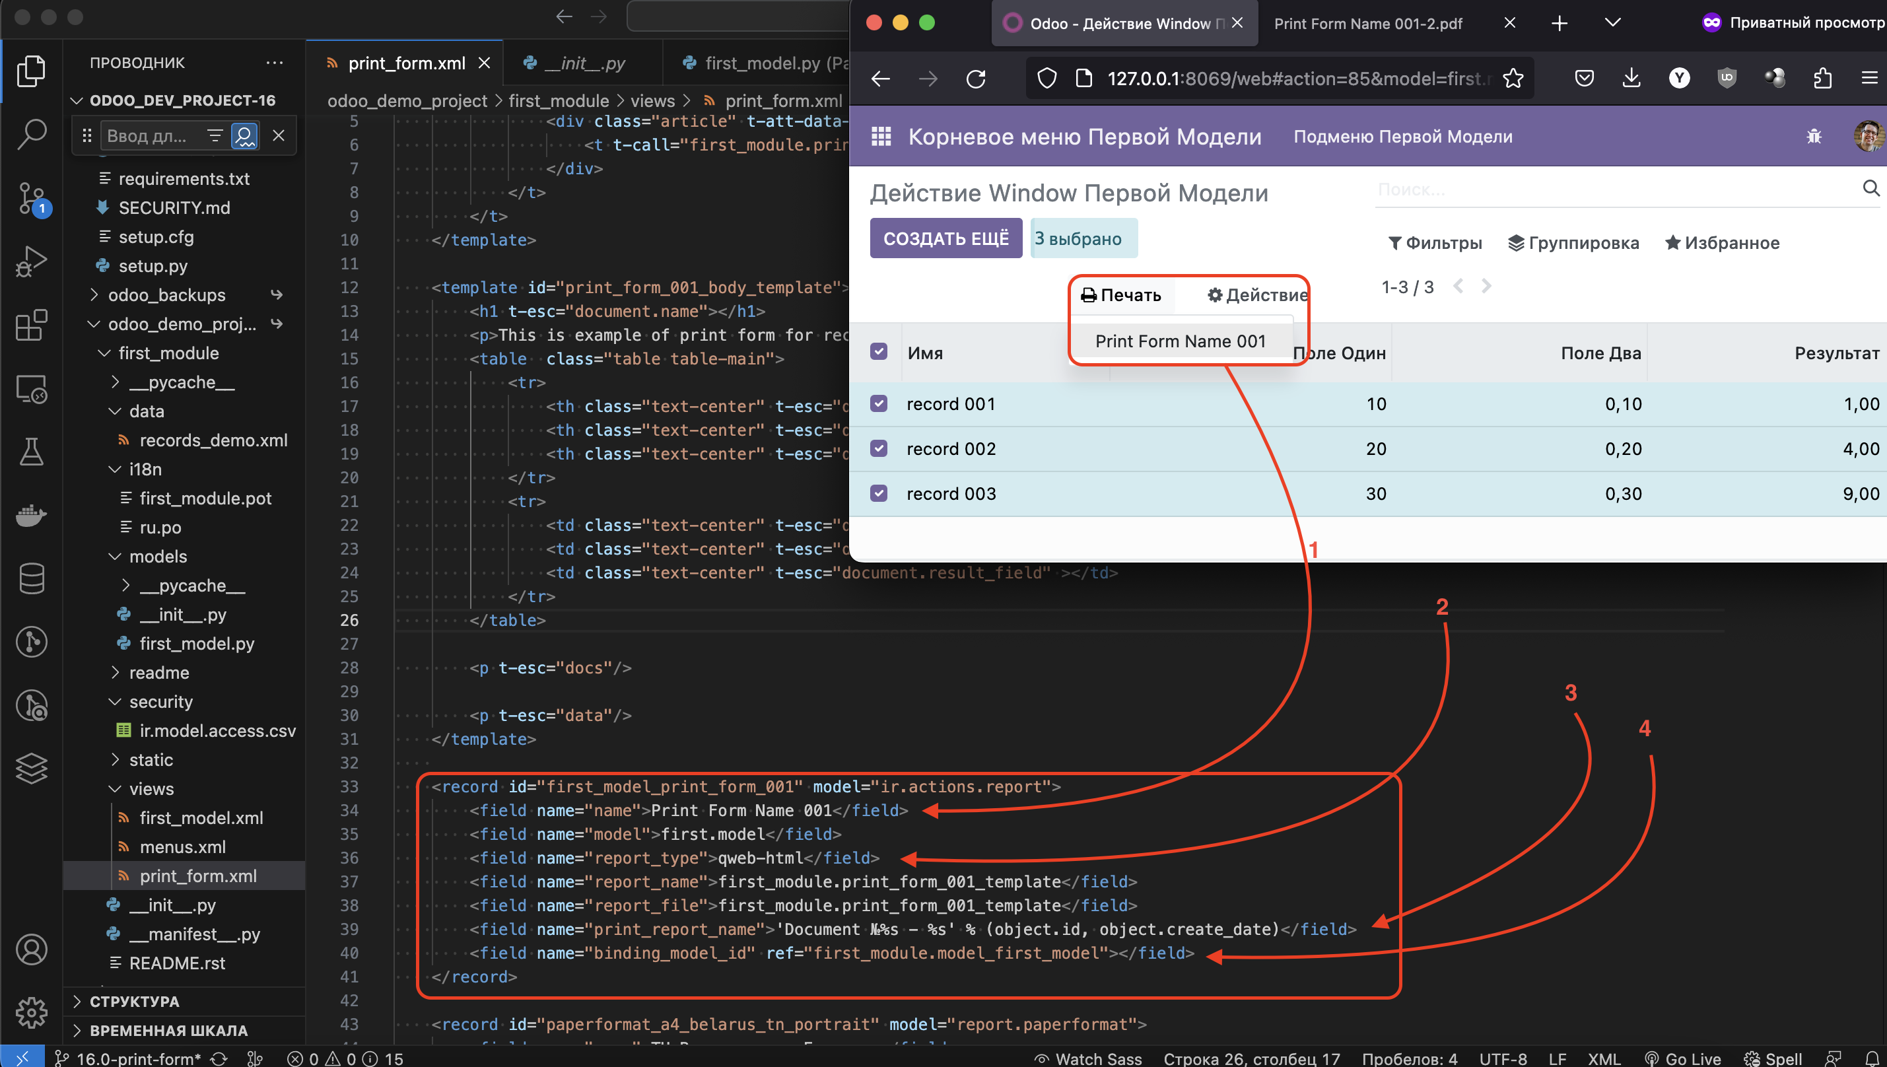
Task: Go back in the browser
Action: click(x=880, y=79)
